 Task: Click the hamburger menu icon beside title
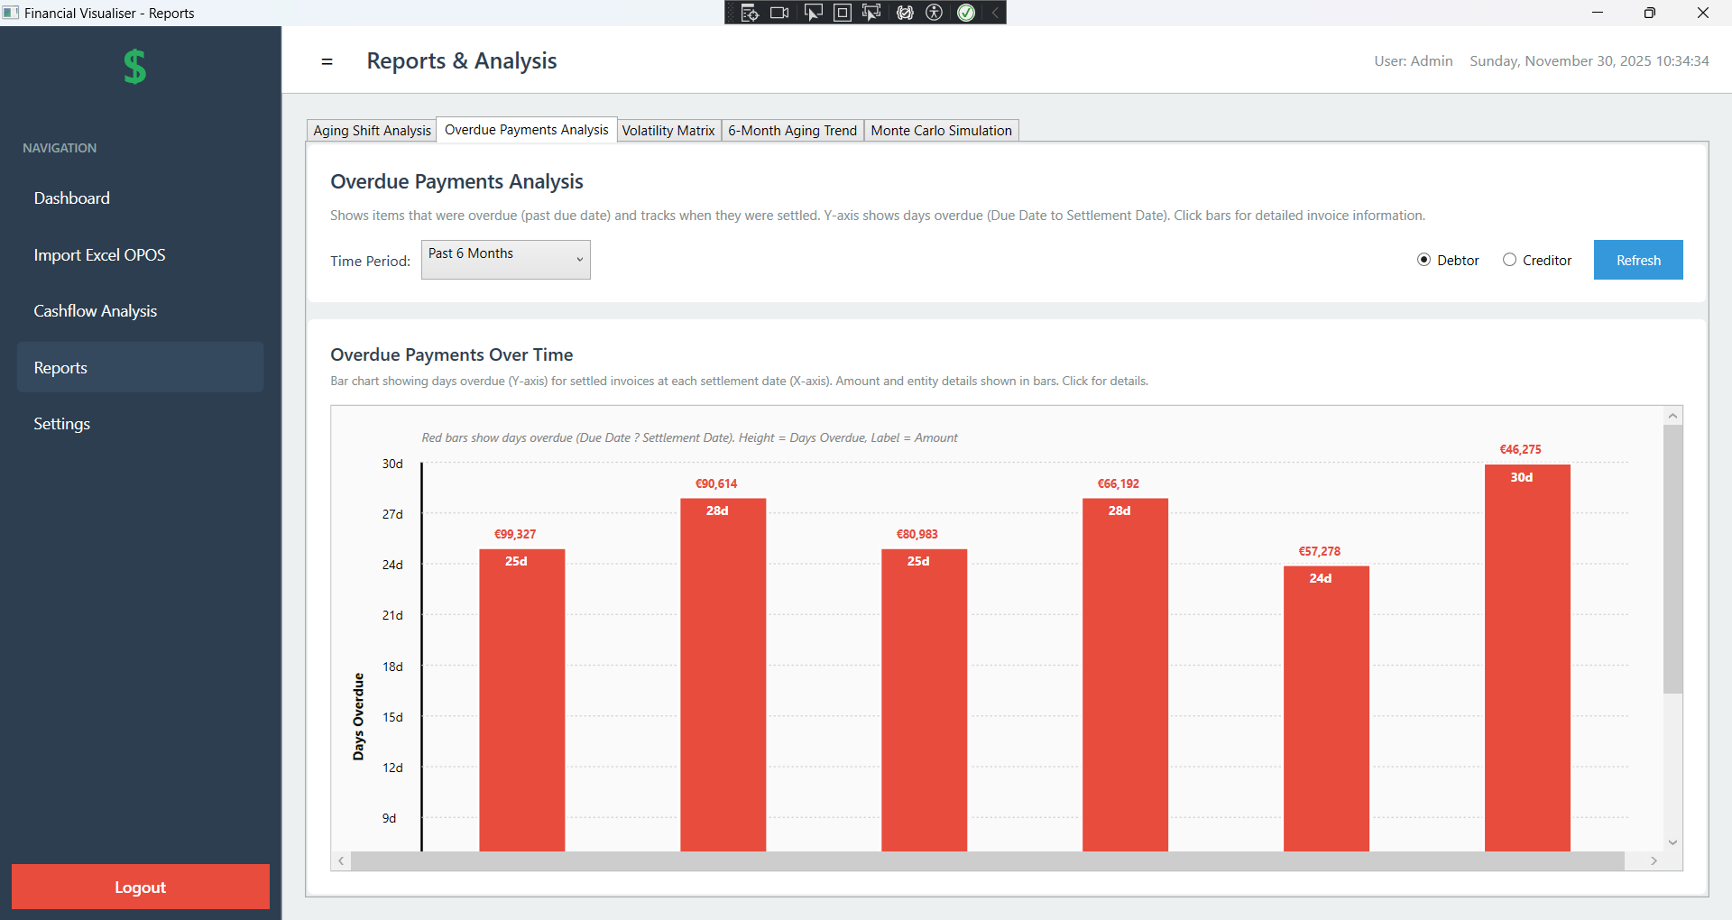[x=327, y=61]
